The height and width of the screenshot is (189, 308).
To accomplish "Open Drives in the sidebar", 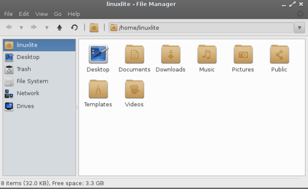I will tap(39, 106).
